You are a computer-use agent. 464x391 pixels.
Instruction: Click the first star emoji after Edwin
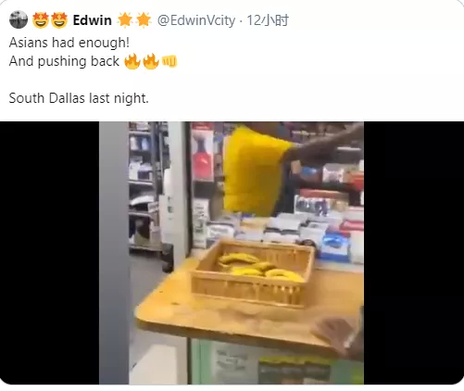click(x=125, y=20)
